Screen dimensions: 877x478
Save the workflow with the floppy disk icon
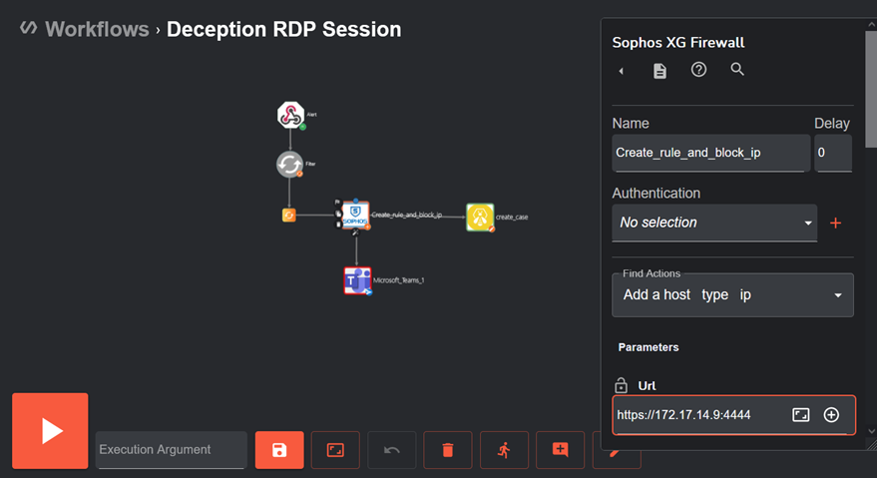[279, 450]
